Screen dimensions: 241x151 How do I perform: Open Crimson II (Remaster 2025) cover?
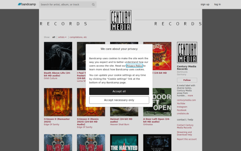[x=58, y=102]
